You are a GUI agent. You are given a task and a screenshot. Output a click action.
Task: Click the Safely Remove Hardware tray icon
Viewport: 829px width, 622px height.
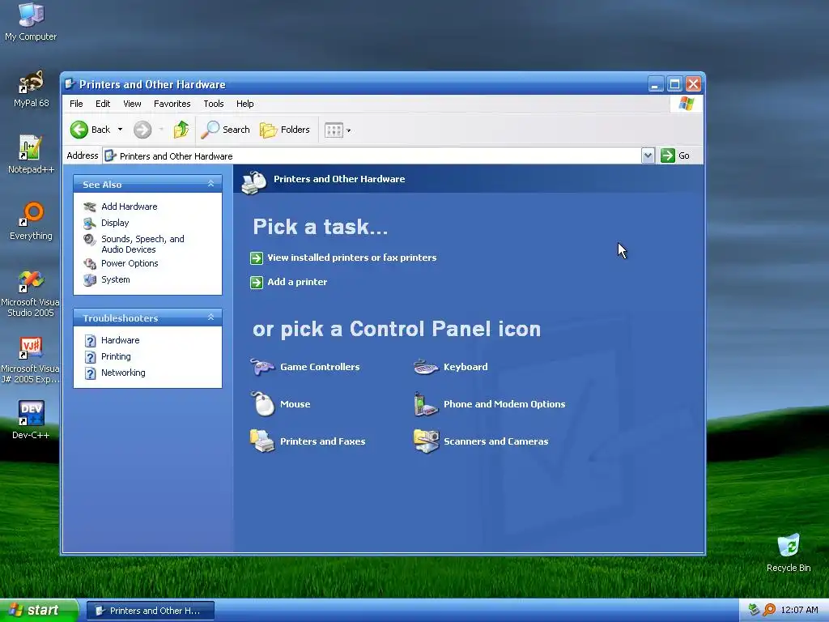pyautogui.click(x=754, y=610)
